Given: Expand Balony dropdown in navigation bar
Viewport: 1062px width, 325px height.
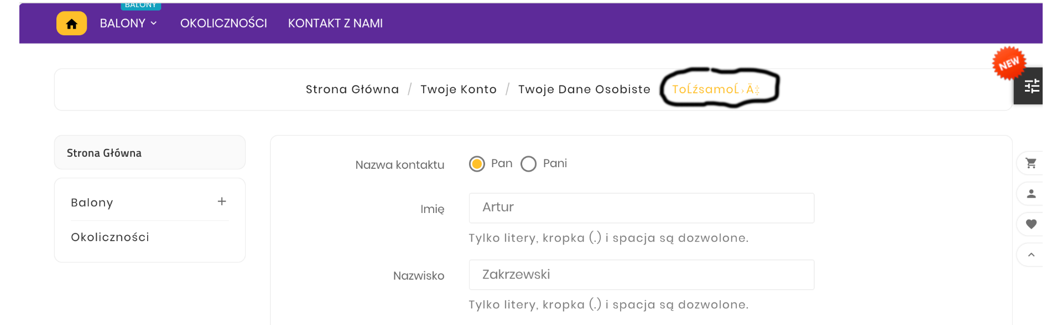Looking at the screenshot, I should click(x=128, y=23).
